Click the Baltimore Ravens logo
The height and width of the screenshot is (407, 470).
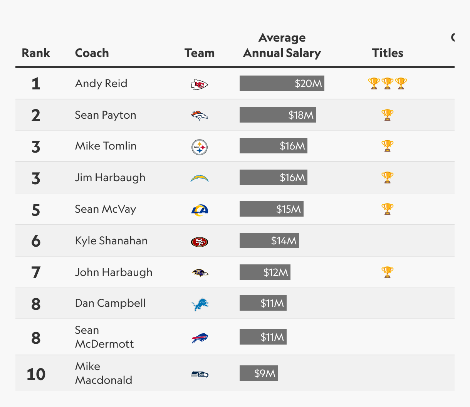click(x=200, y=273)
